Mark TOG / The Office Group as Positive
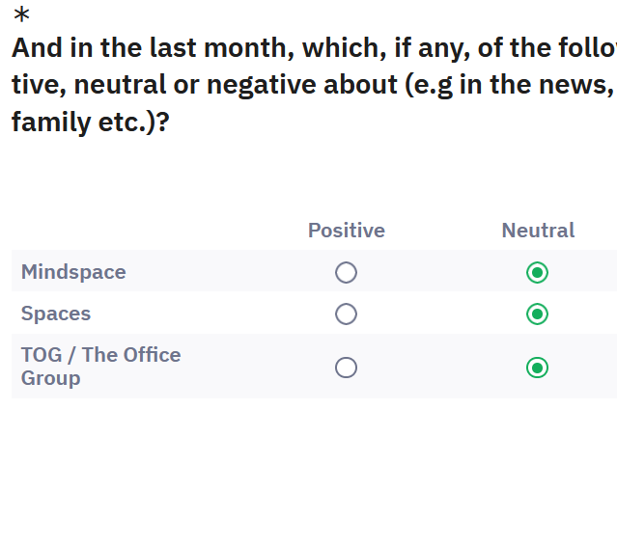 click(x=346, y=368)
